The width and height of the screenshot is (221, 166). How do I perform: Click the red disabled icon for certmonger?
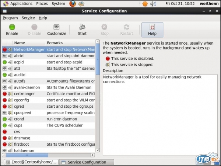click(5, 94)
